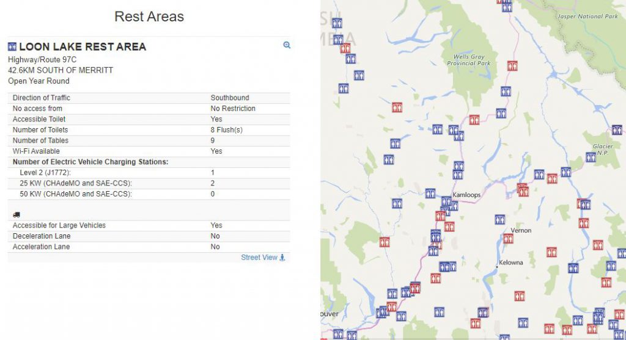Select blue marker above Vernon label
The width and height of the screenshot is (626, 340).
click(x=500, y=220)
